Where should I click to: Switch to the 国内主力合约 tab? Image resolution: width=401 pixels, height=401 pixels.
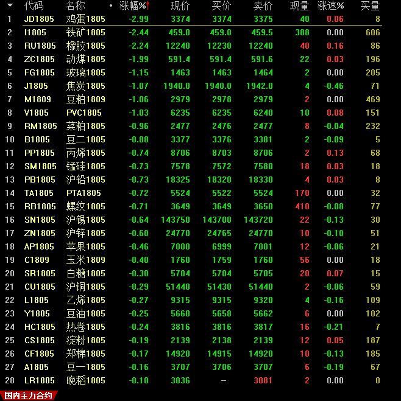[28, 395]
